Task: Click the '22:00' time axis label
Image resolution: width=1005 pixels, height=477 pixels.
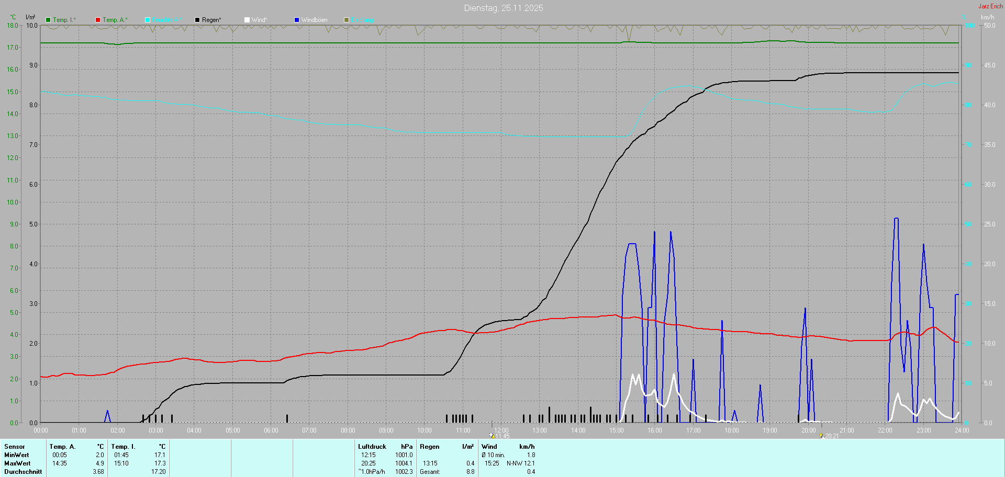Action: coord(885,430)
